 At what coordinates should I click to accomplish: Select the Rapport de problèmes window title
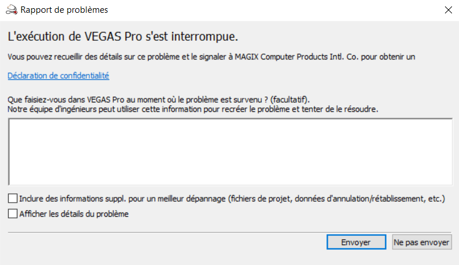coord(64,10)
